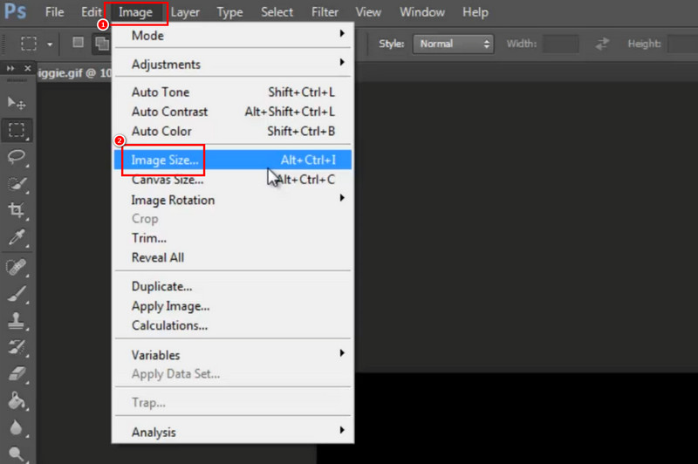Select the Eraser tool
698x464 pixels.
coord(16,374)
